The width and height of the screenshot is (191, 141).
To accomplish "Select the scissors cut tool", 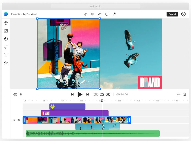I will pos(85,14).
